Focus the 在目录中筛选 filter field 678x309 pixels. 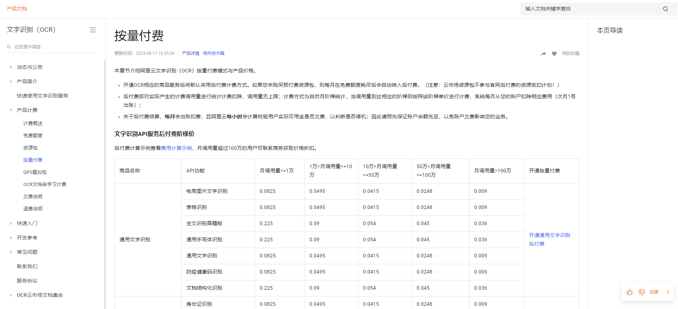52,47
